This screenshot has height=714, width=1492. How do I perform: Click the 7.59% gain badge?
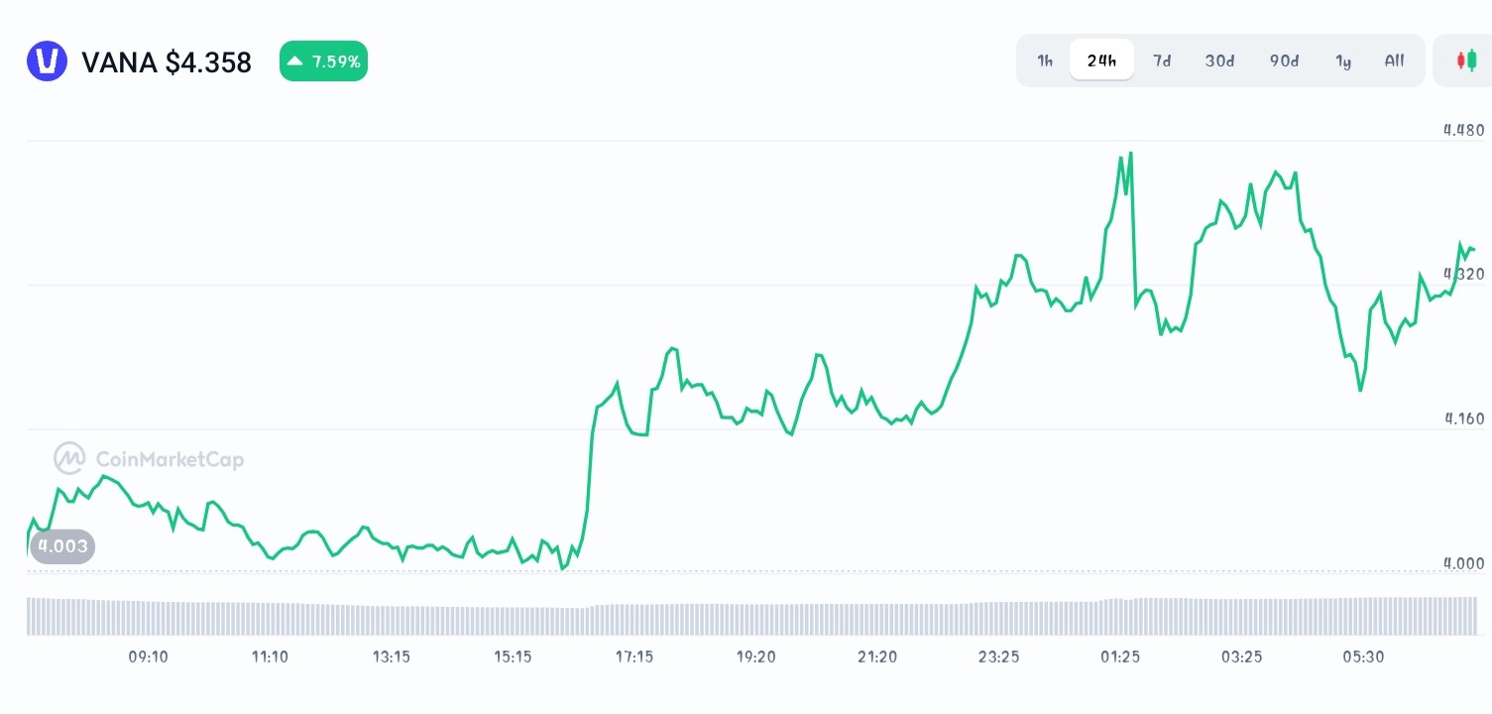(x=323, y=60)
